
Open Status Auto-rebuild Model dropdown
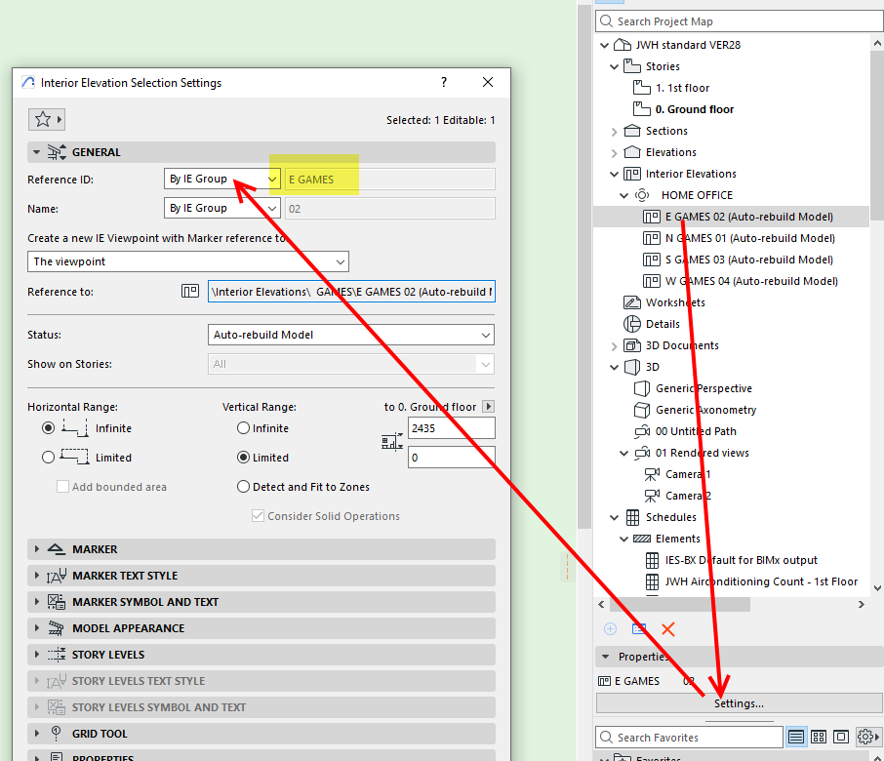coord(350,335)
